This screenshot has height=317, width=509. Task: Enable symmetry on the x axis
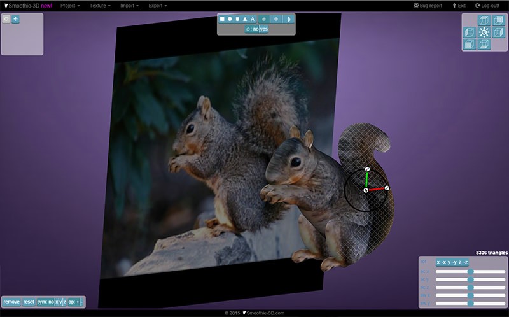click(x=57, y=302)
